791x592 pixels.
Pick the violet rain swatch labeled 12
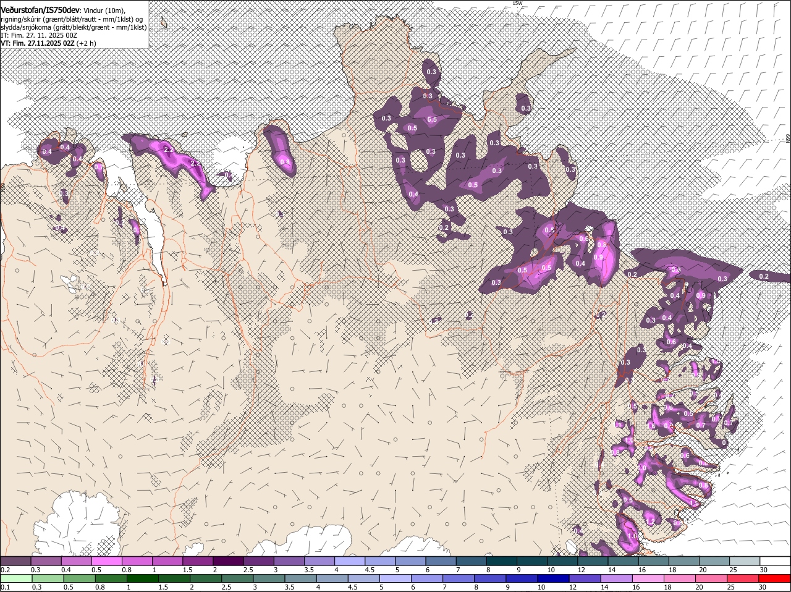coord(584,578)
